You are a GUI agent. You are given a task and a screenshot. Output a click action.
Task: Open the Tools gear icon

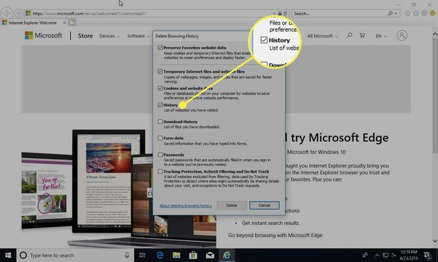point(425,13)
